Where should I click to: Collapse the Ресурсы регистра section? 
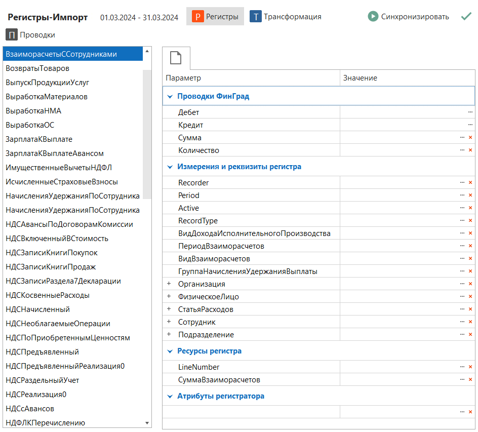coord(170,351)
